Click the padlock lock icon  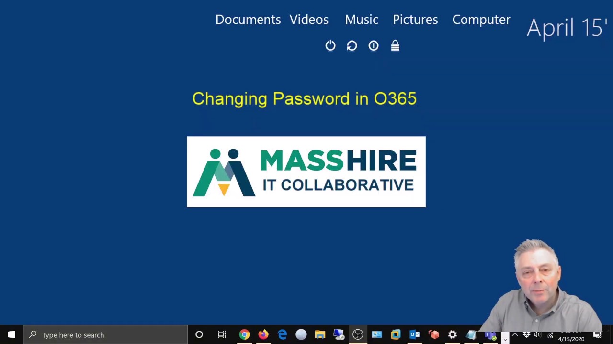pyautogui.click(x=395, y=45)
